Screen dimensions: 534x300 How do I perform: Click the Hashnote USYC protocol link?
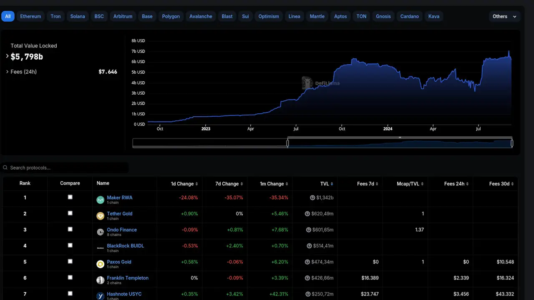124,294
